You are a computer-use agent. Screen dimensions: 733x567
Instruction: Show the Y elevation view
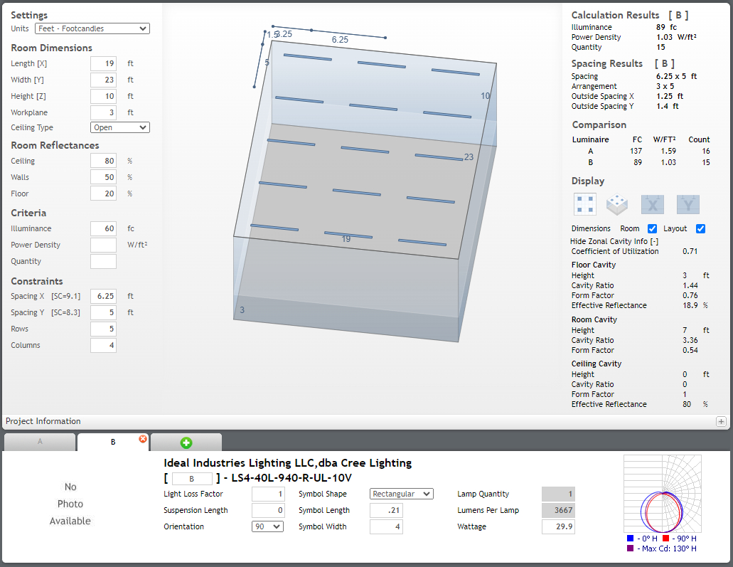point(687,205)
